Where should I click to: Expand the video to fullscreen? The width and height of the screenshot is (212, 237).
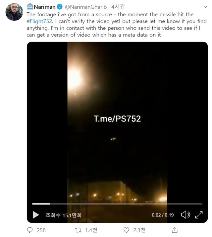click(199, 215)
